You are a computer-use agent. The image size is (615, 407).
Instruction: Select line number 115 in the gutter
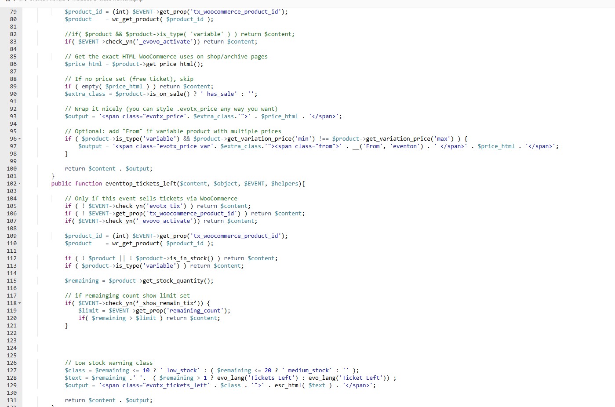tap(11, 281)
